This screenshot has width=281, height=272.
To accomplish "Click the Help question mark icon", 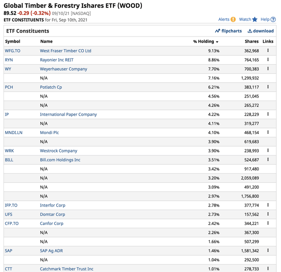I will click(x=273, y=19).
